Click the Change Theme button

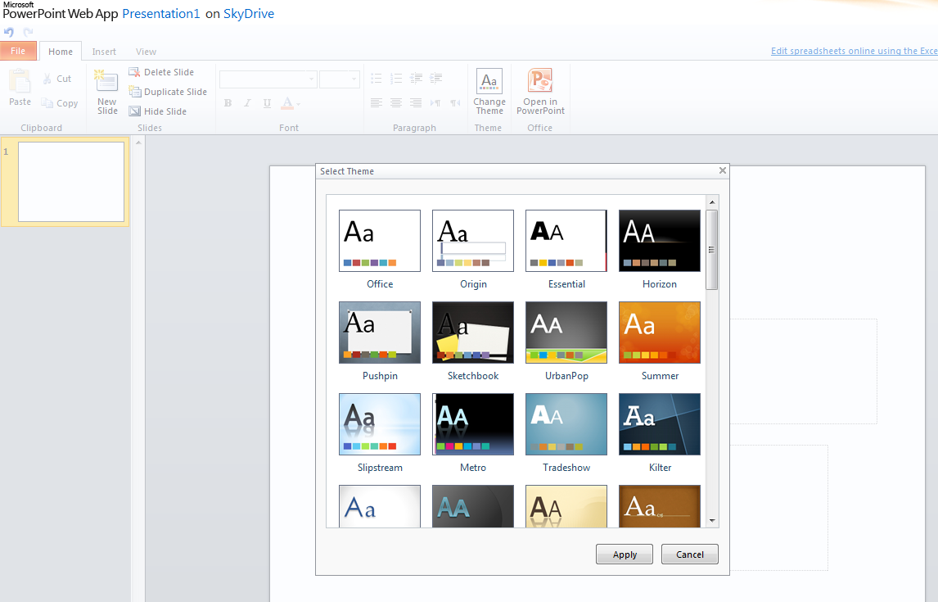pos(489,92)
